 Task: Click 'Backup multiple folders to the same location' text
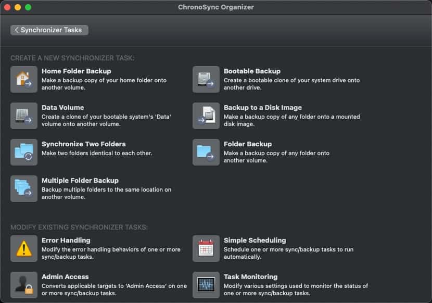click(106, 193)
